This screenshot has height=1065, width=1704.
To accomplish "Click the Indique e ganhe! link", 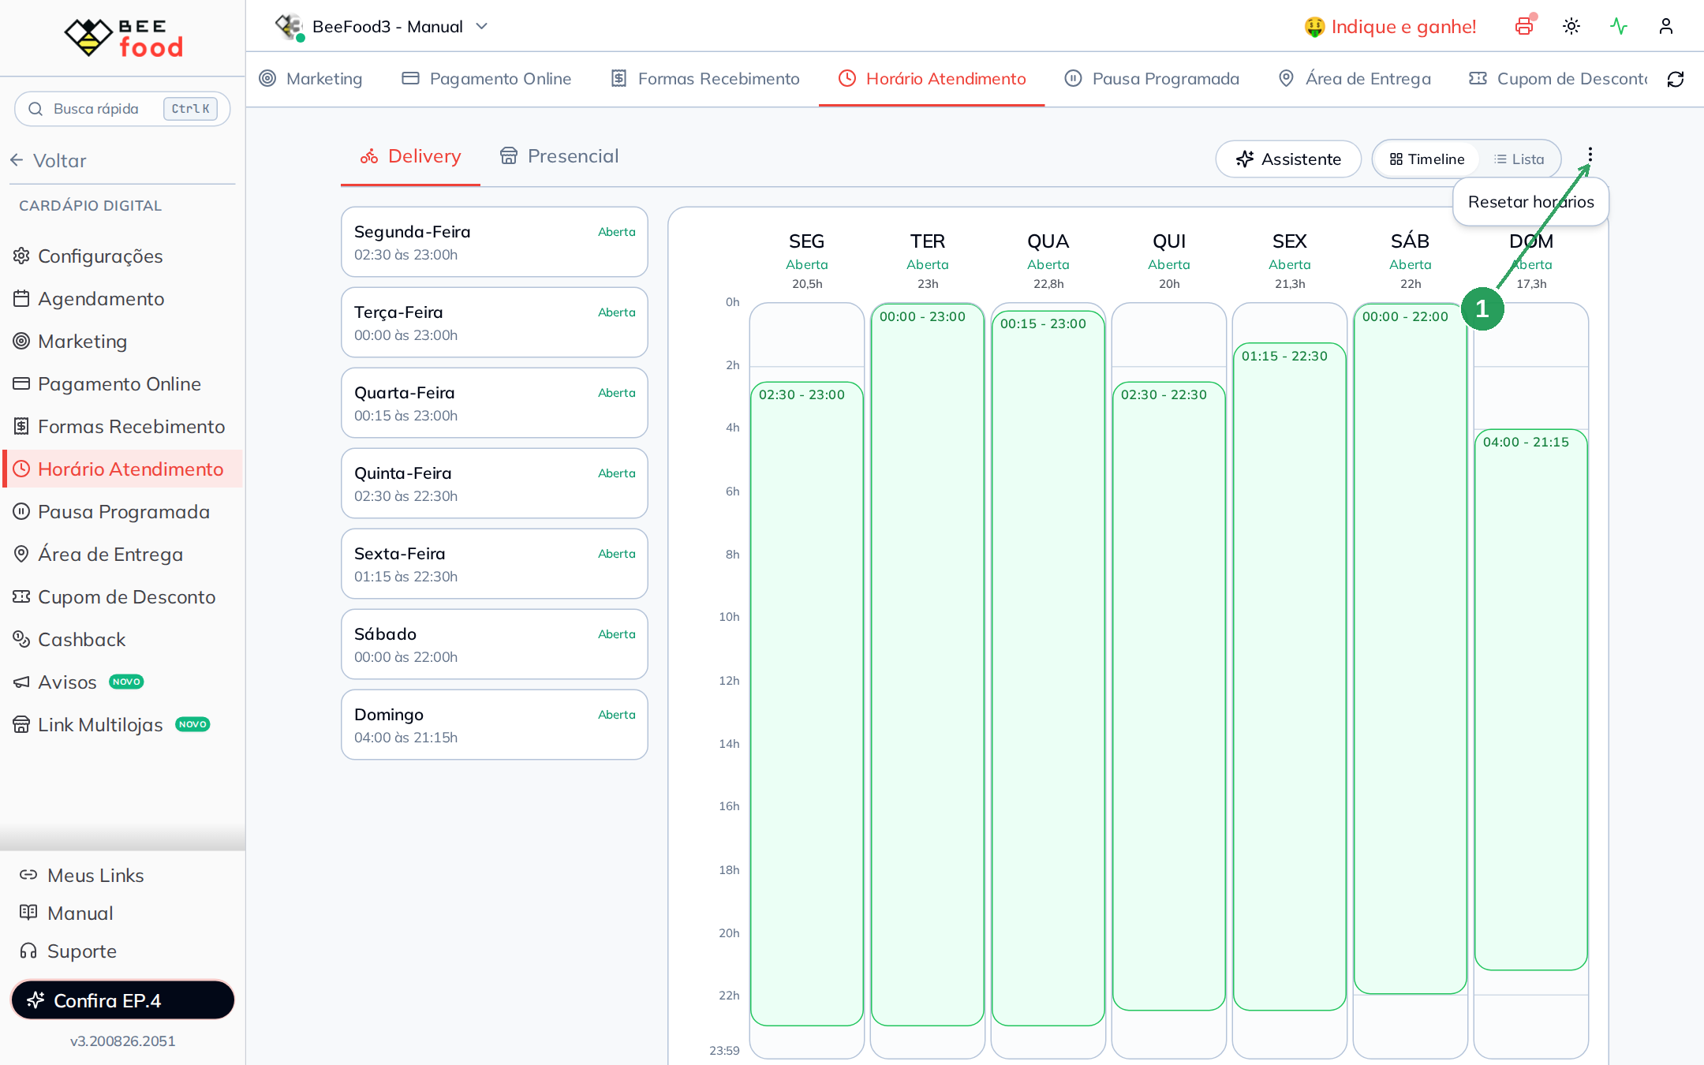I will pos(1390,27).
